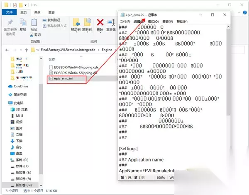Open recent locations dropdown arrow

click(x=21, y=50)
